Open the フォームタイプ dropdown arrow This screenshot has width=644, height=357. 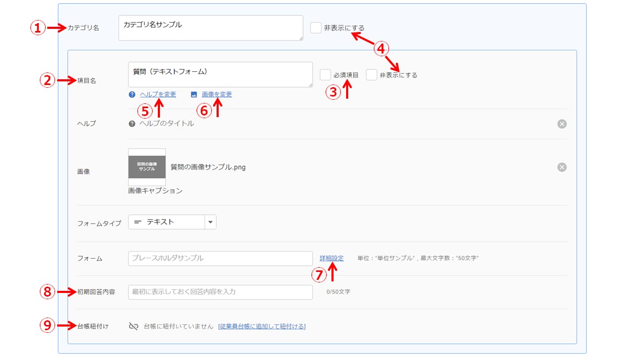click(x=210, y=222)
